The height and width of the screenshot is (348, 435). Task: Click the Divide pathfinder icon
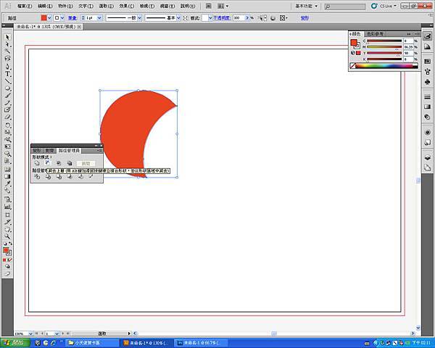pyautogui.click(x=37, y=176)
